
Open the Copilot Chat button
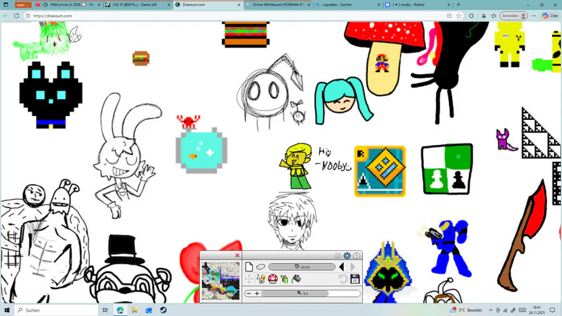point(550,16)
